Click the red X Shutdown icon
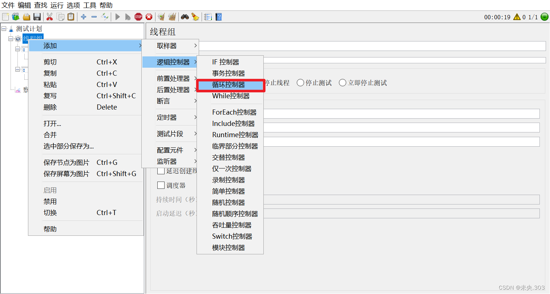 click(x=149, y=17)
